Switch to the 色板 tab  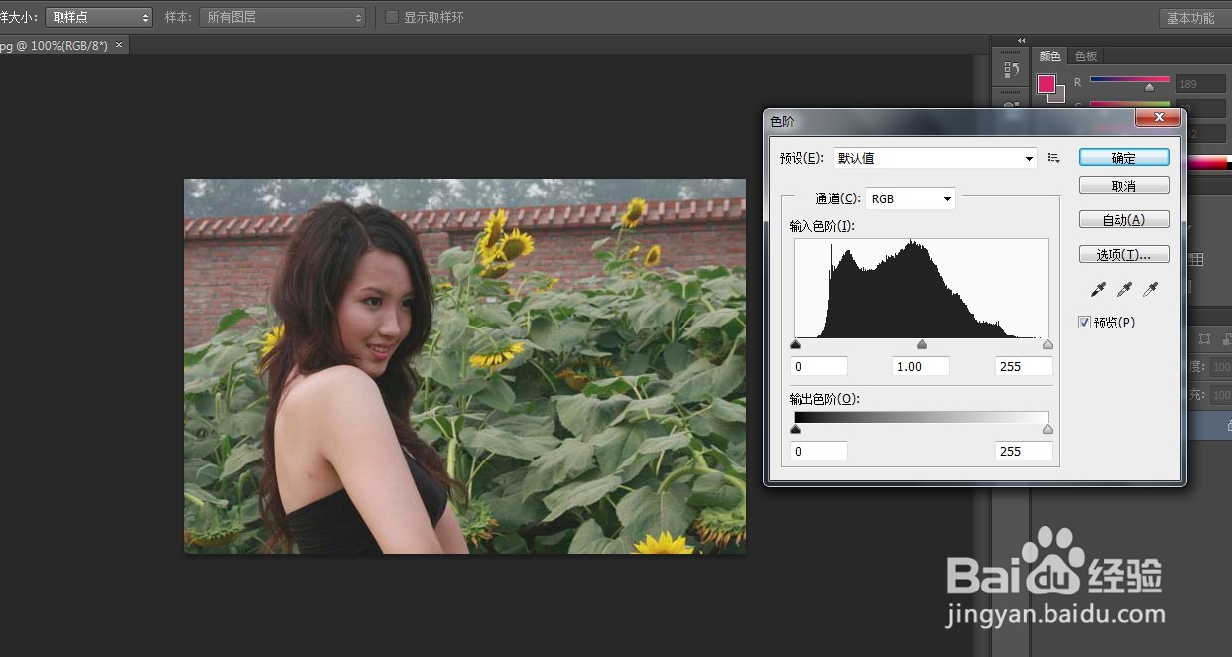tap(1085, 56)
